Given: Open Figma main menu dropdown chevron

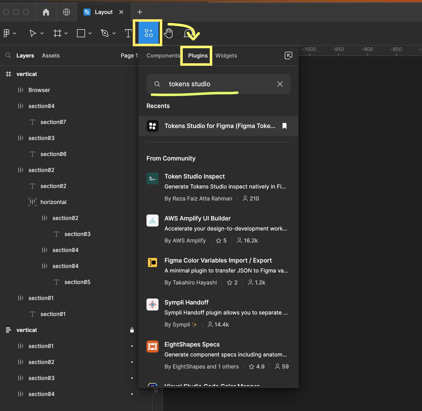Looking at the screenshot, I should point(15,33).
